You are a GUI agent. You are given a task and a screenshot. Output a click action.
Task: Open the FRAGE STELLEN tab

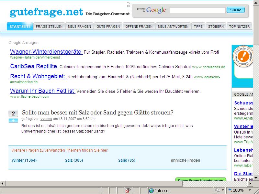point(49,27)
